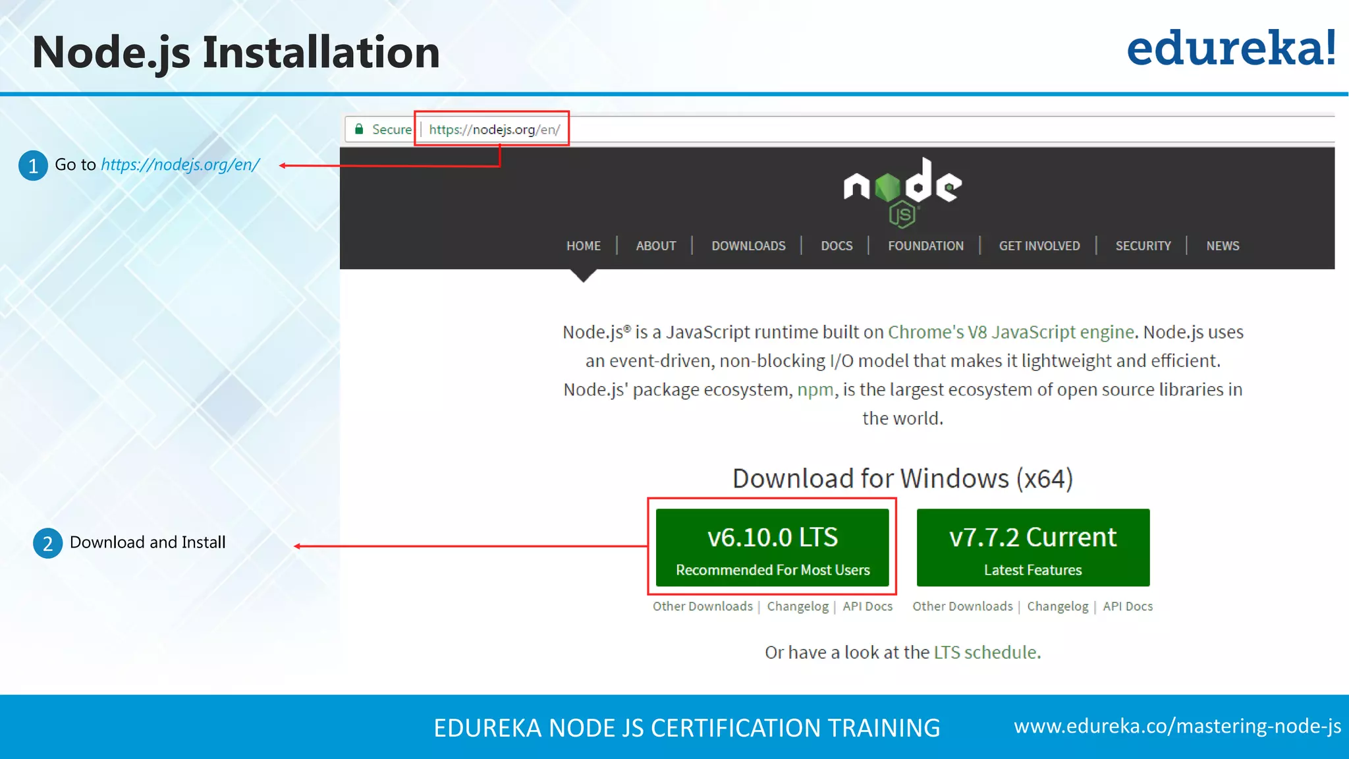Open API Docs under v7.7.2 Current
Screen dimensions: 1349x759
click(x=1128, y=606)
